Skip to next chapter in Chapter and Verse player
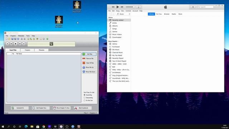 [24, 44]
